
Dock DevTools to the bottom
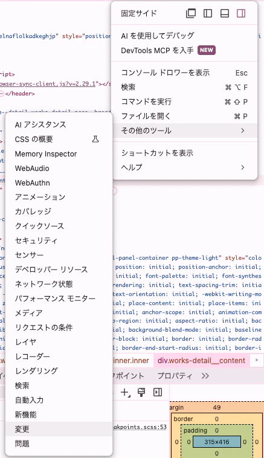point(225,13)
